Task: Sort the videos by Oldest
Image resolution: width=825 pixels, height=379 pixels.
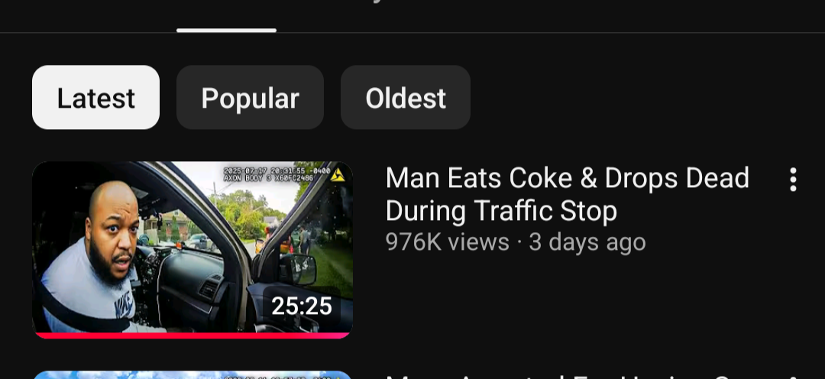Action: click(x=406, y=97)
